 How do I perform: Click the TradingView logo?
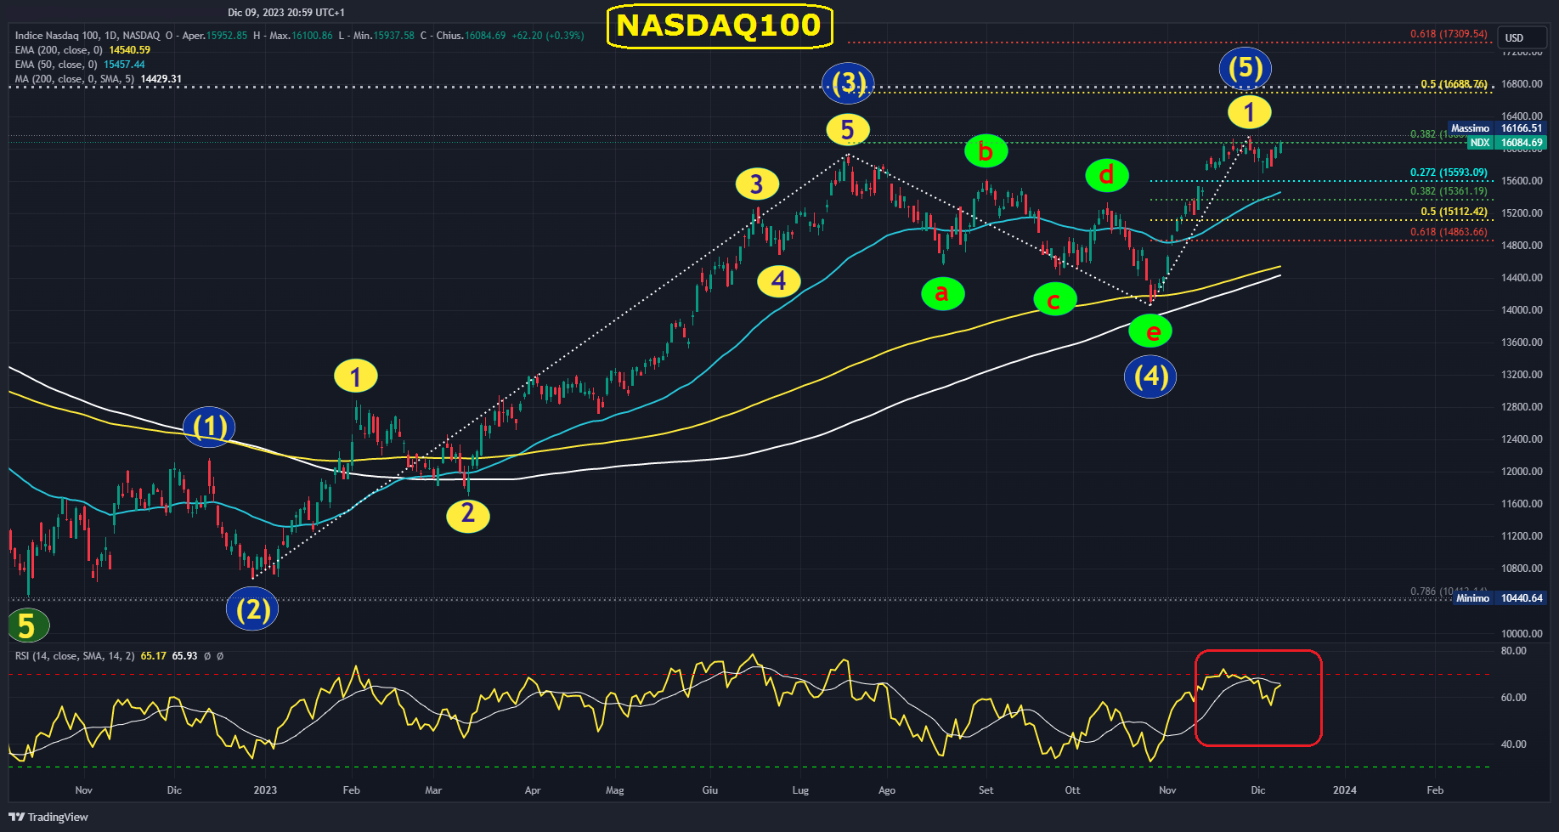click(x=48, y=817)
